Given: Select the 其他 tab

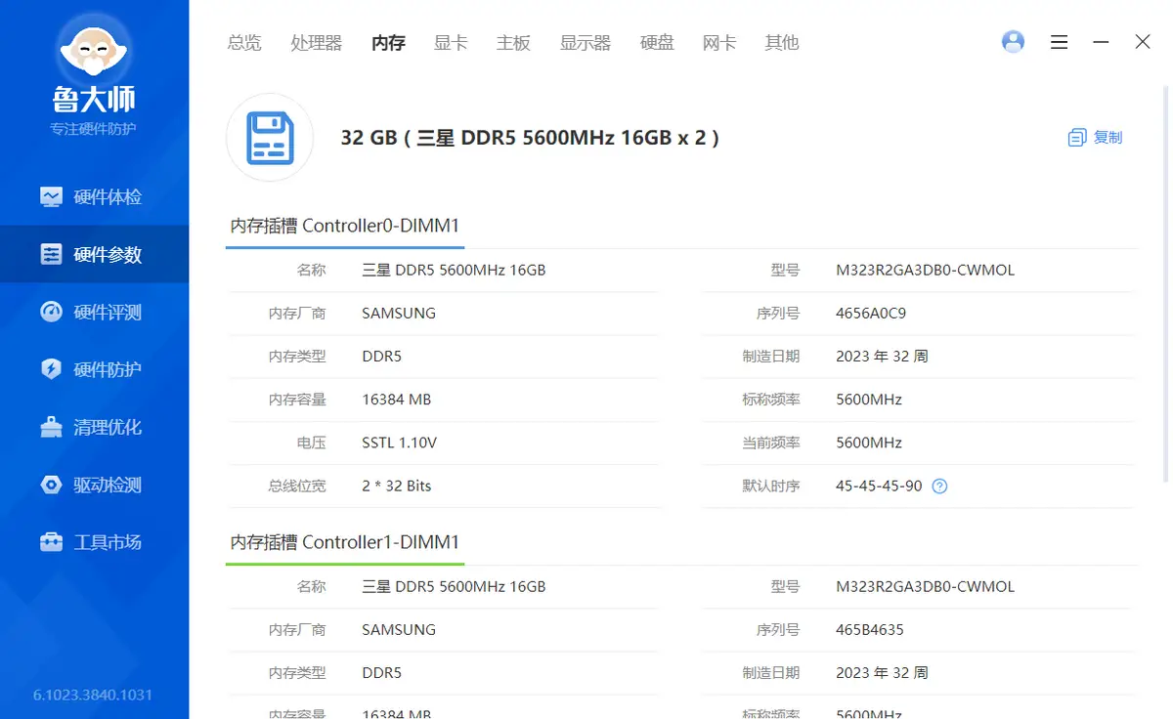Looking at the screenshot, I should pyautogui.click(x=782, y=42).
